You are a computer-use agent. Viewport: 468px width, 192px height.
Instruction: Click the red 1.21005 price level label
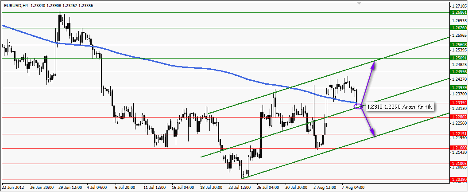459,164
